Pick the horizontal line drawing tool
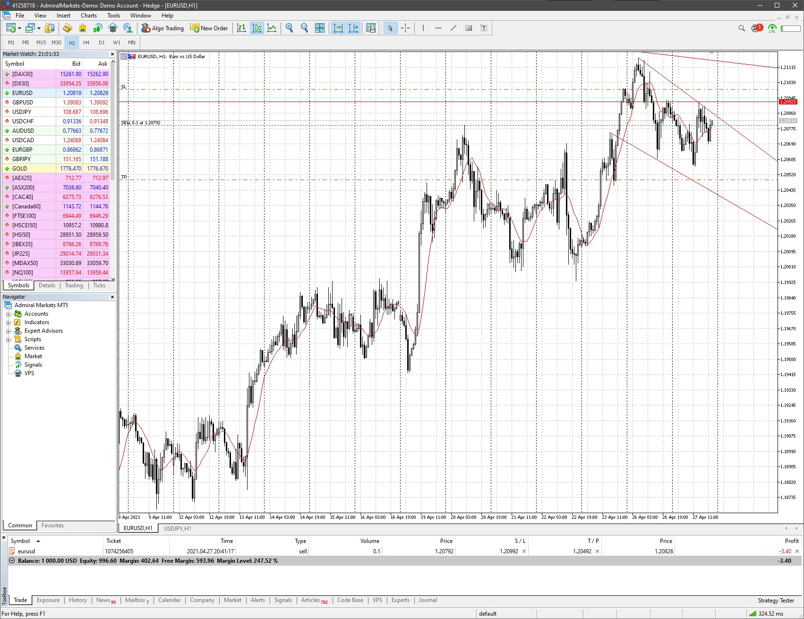Screen dimensions: 804x619 (x=438, y=28)
